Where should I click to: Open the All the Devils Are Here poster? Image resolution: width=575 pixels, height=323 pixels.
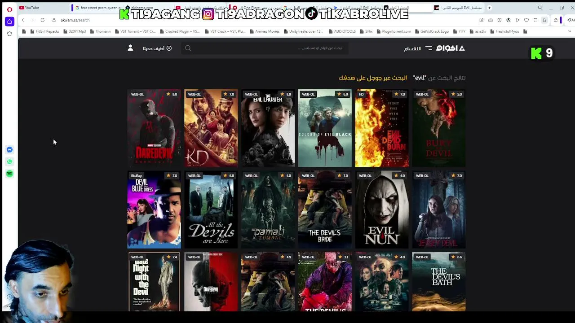point(211,210)
